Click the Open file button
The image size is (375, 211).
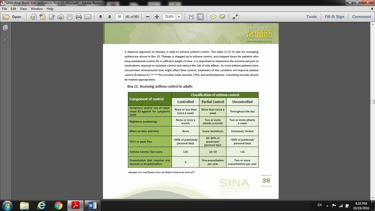[12, 17]
